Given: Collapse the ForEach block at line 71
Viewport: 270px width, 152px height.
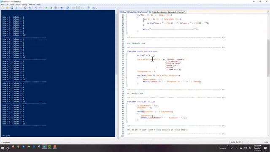Looking at the screenshot, I should point(127,78).
